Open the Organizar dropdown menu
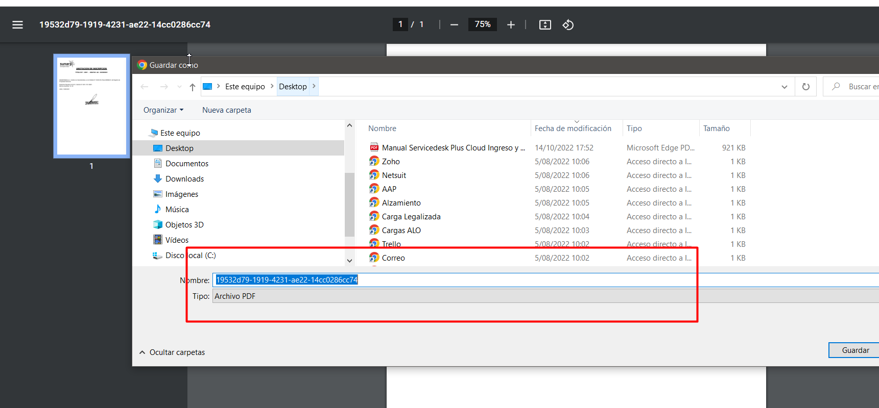This screenshot has height=408, width=879. click(x=163, y=110)
